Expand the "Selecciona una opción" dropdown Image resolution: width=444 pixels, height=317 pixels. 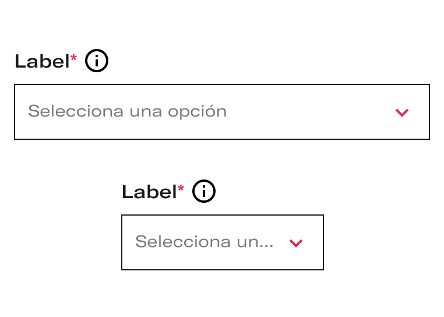point(222,112)
